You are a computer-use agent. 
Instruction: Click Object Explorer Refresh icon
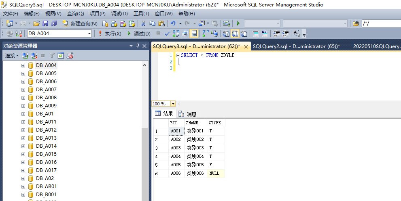[61, 55]
